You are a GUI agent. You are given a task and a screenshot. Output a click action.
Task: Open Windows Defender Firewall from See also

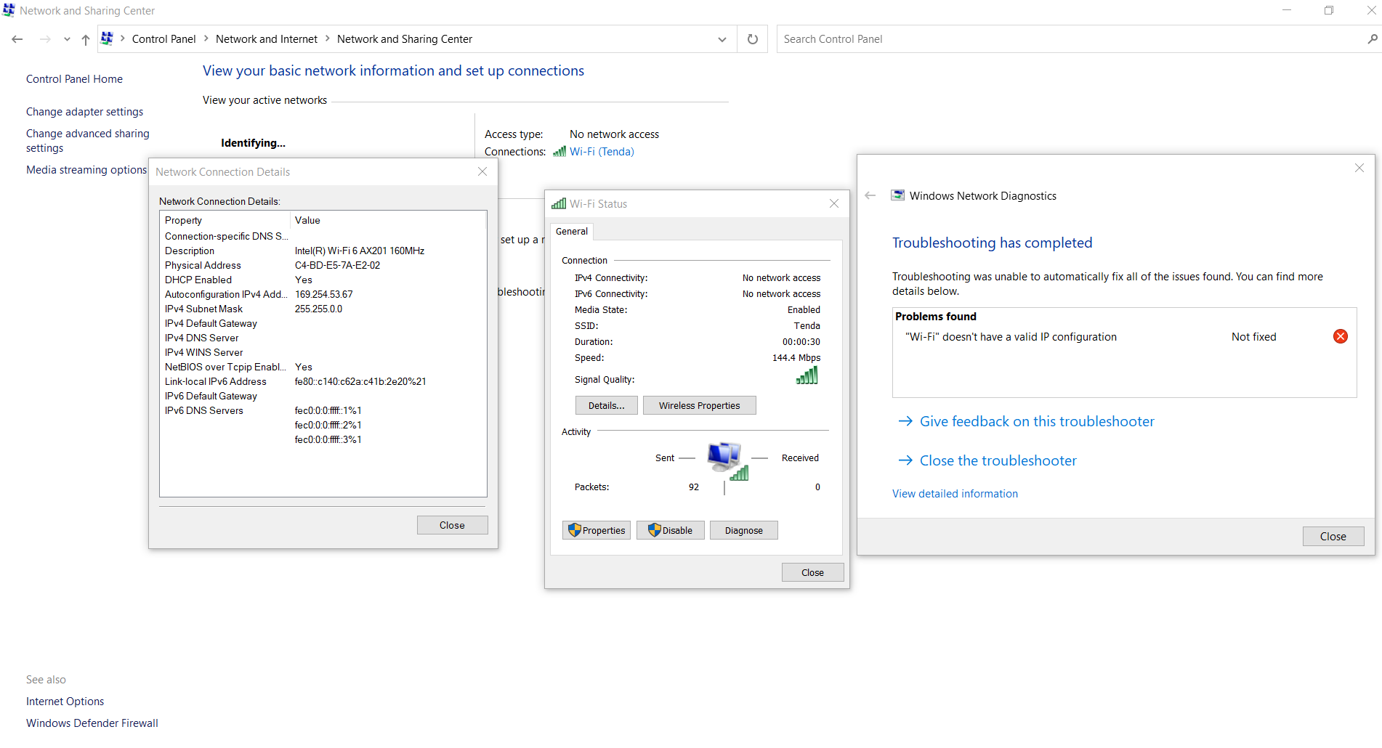click(x=92, y=723)
